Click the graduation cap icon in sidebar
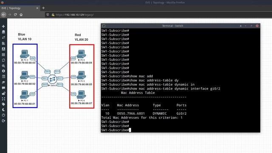 [3, 82]
